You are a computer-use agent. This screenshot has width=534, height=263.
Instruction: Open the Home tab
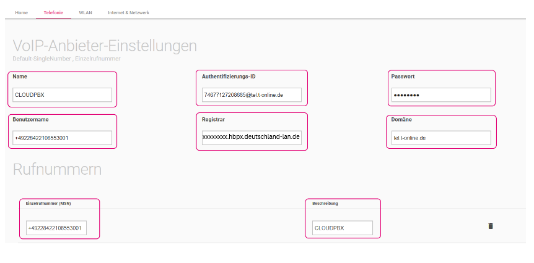pos(22,12)
